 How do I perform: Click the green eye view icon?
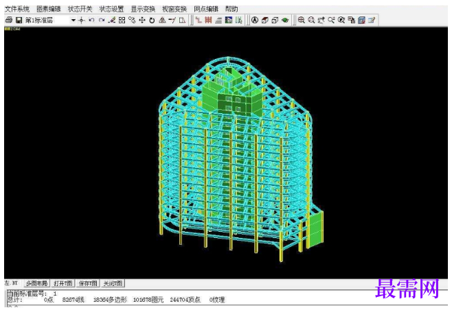[285, 20]
